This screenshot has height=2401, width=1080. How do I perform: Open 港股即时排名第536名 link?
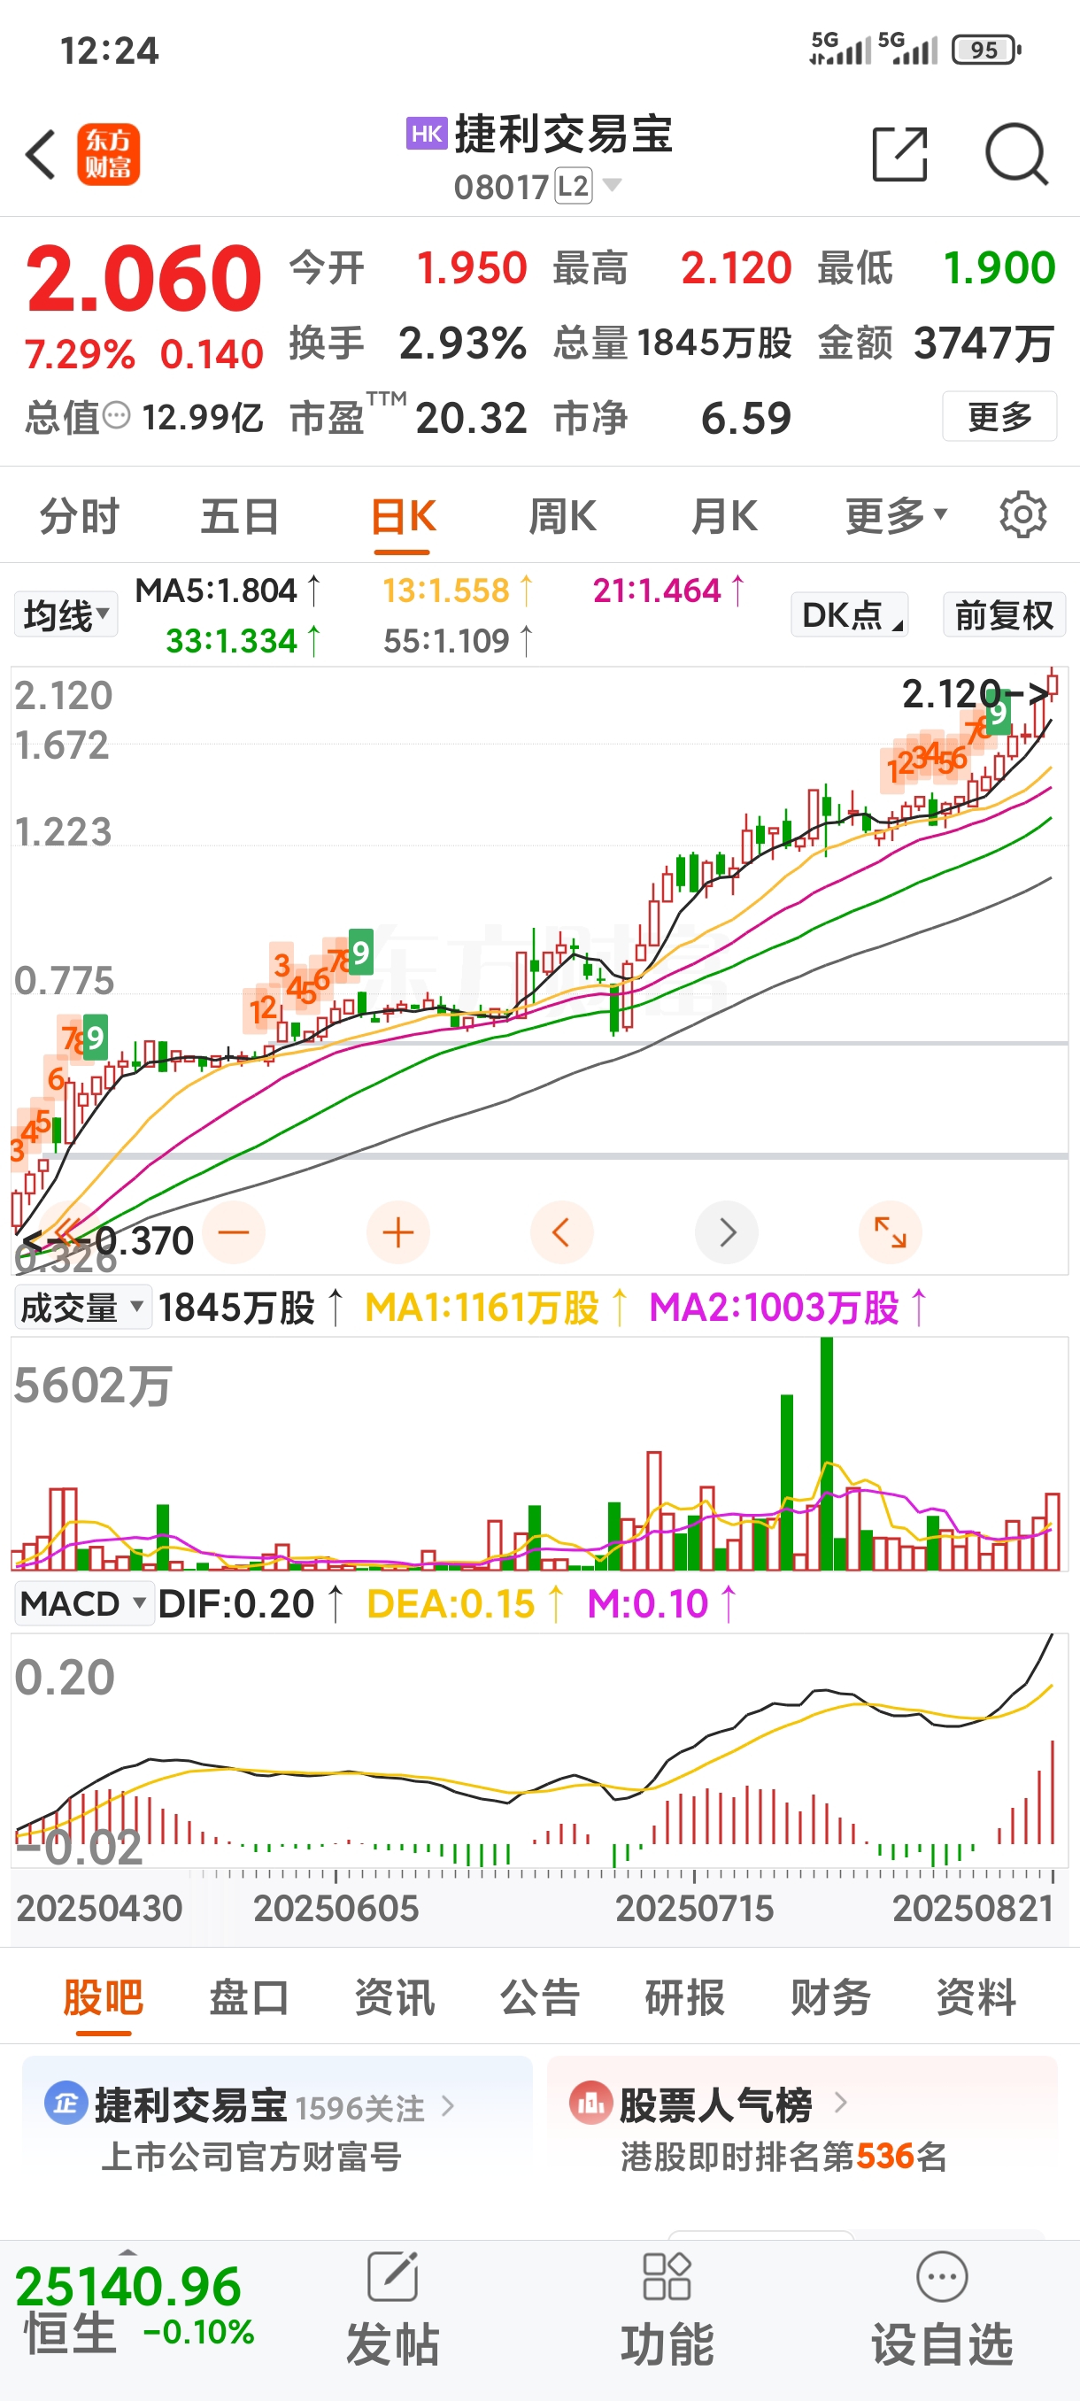point(783,2156)
